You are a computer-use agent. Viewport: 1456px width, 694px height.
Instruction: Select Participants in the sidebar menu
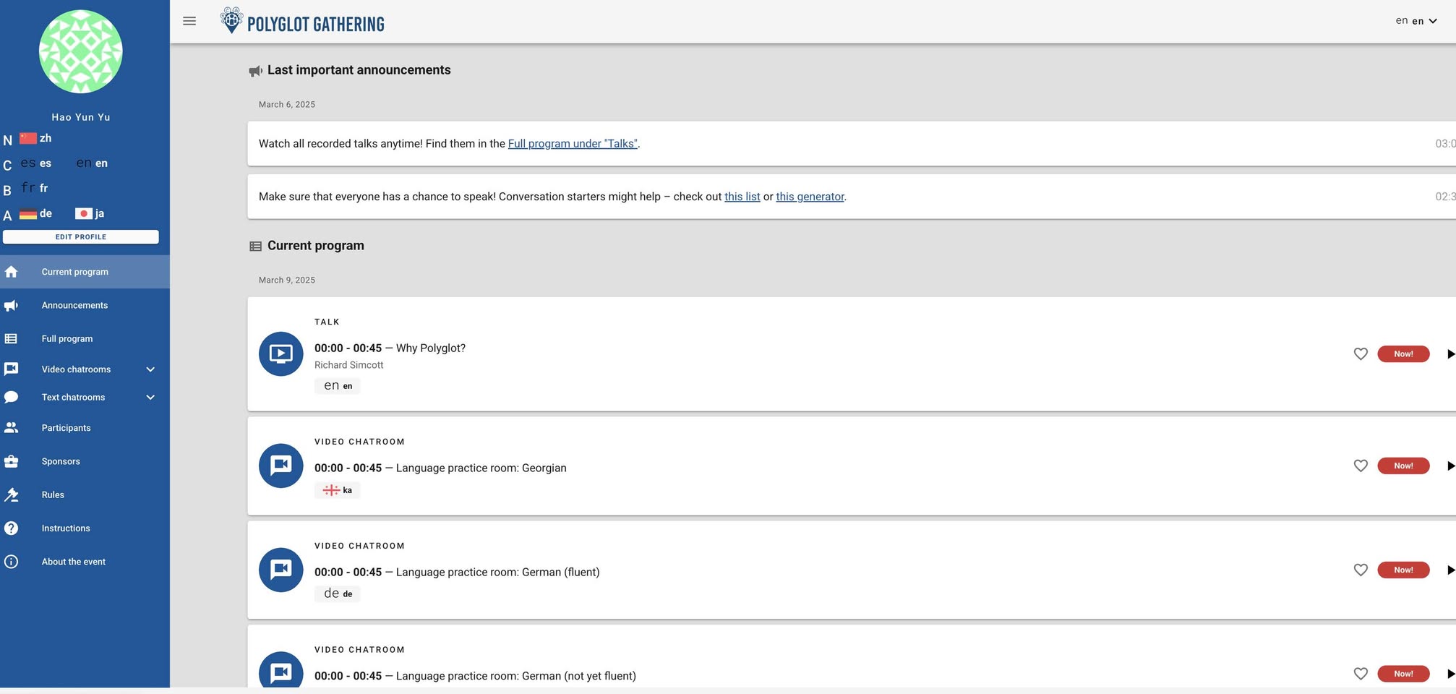click(85, 428)
